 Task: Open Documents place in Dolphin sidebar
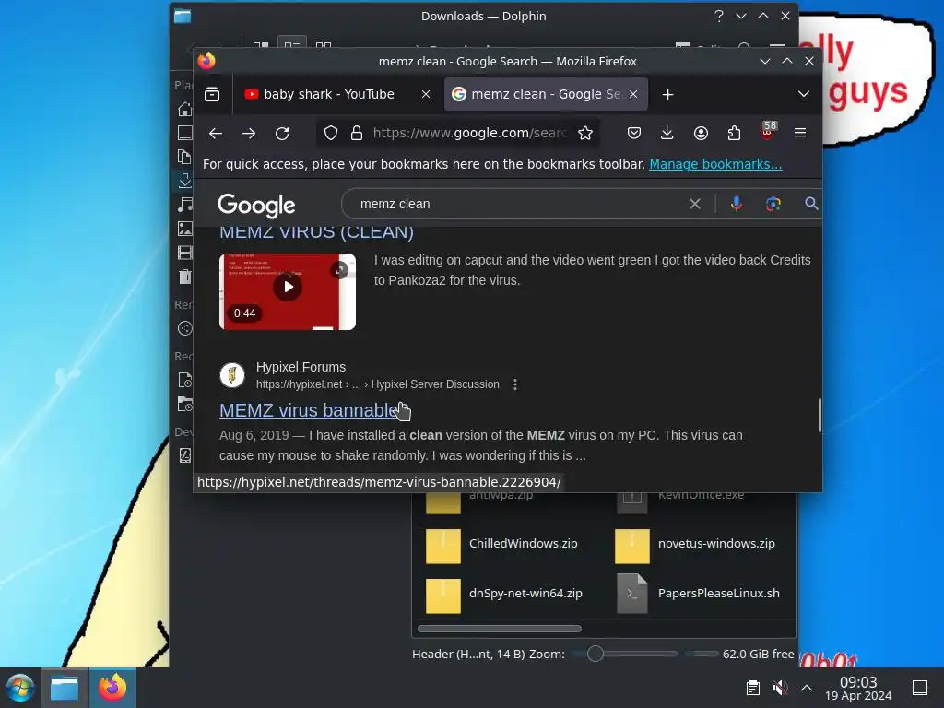184,157
